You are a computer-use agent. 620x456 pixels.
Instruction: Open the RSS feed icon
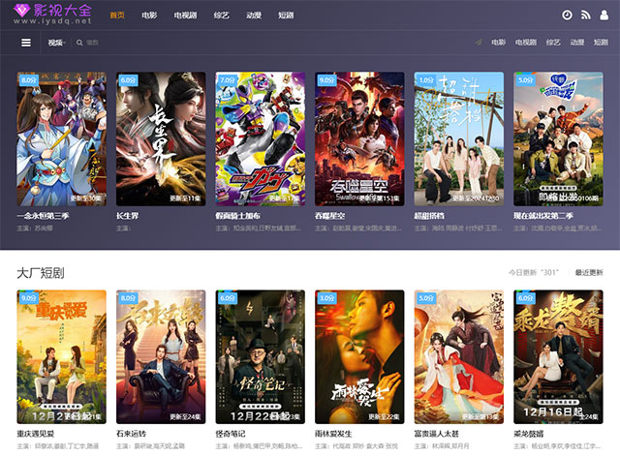[x=585, y=15]
